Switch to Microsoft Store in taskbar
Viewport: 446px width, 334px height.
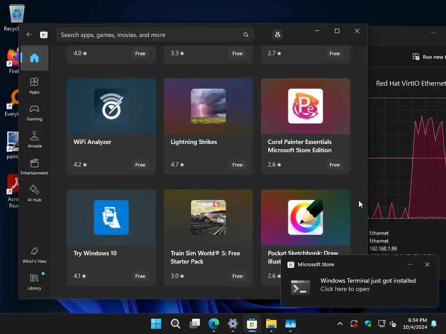pos(252,324)
